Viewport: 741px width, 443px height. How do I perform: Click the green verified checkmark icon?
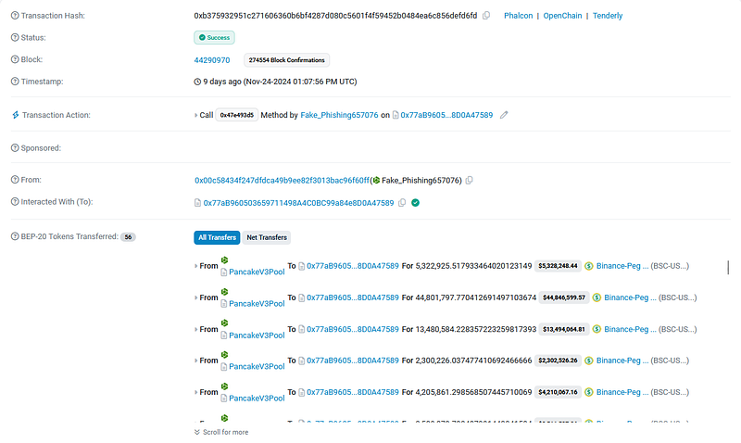click(416, 202)
